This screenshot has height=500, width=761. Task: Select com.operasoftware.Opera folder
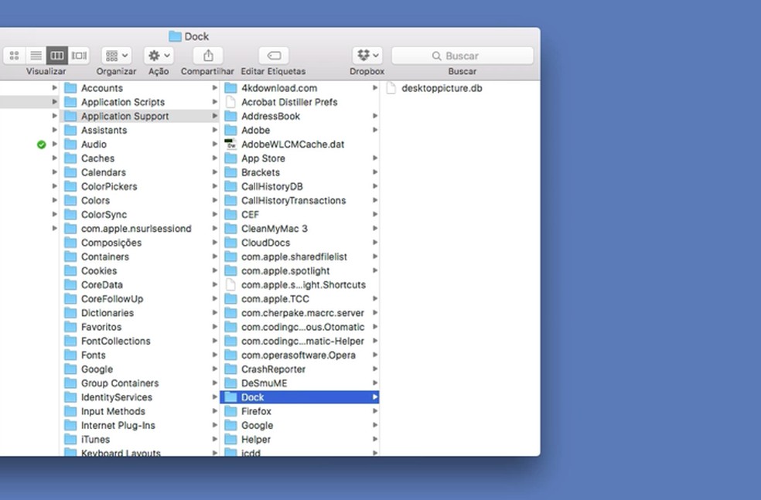tap(299, 355)
